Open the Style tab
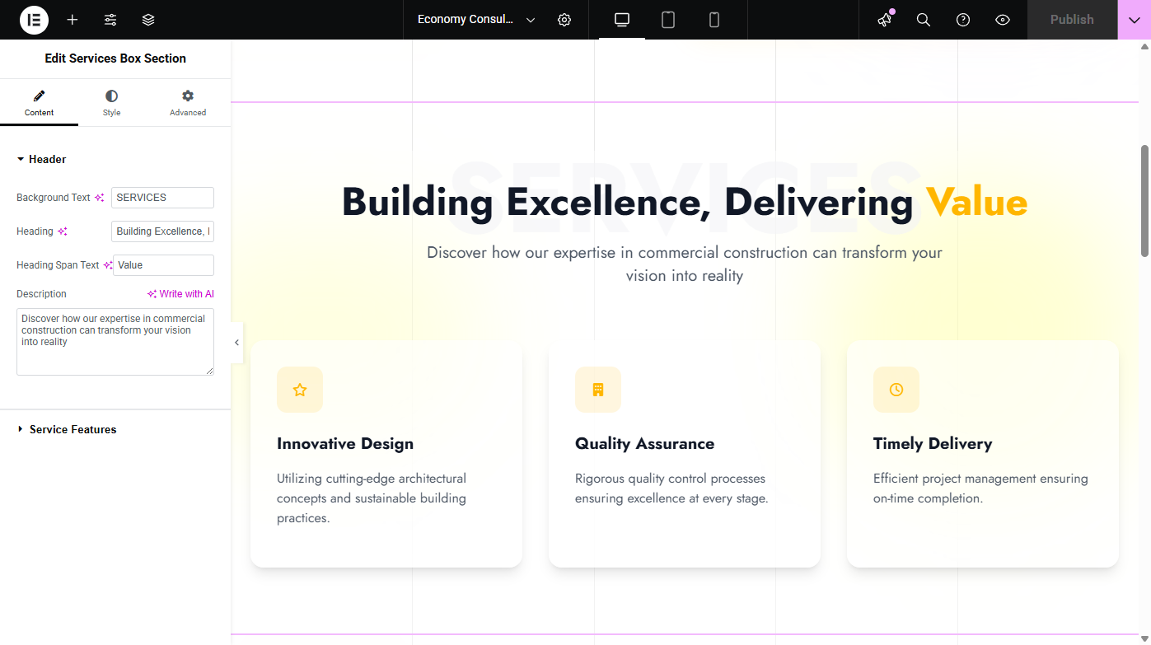 point(111,103)
